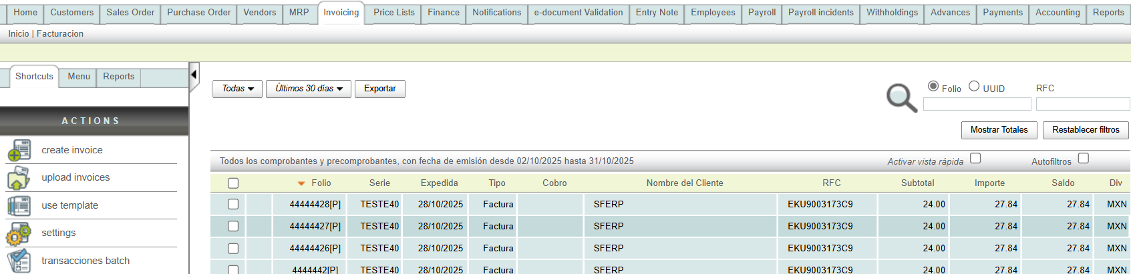Open the Payroll tab
This screenshot has width=1133, height=274.
(762, 13)
